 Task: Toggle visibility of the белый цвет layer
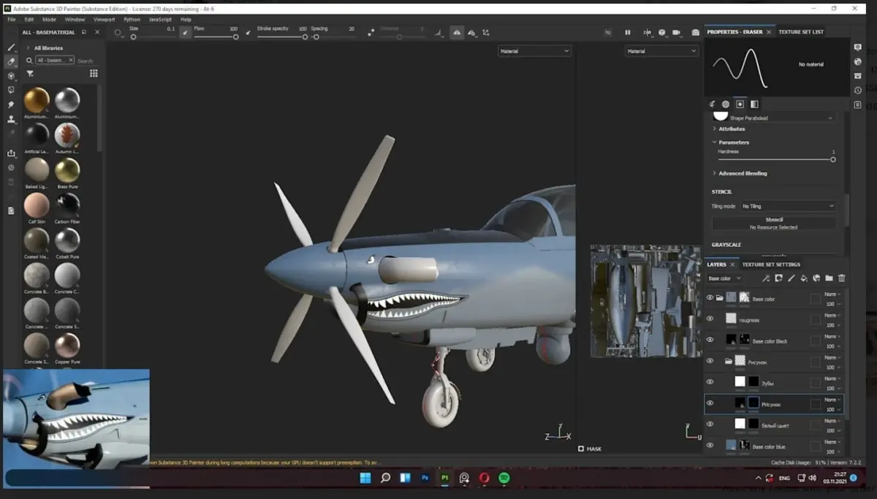point(710,424)
